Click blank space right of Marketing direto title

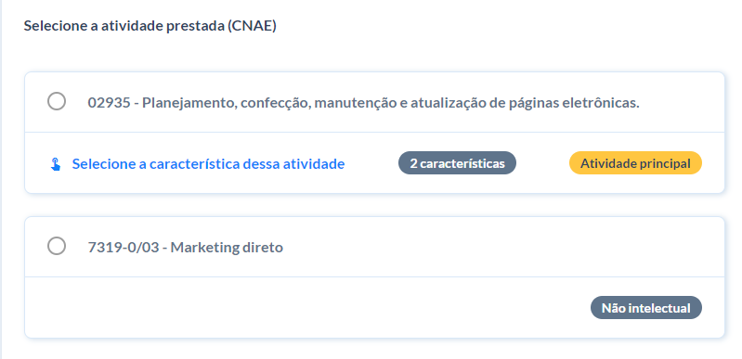click(x=501, y=247)
